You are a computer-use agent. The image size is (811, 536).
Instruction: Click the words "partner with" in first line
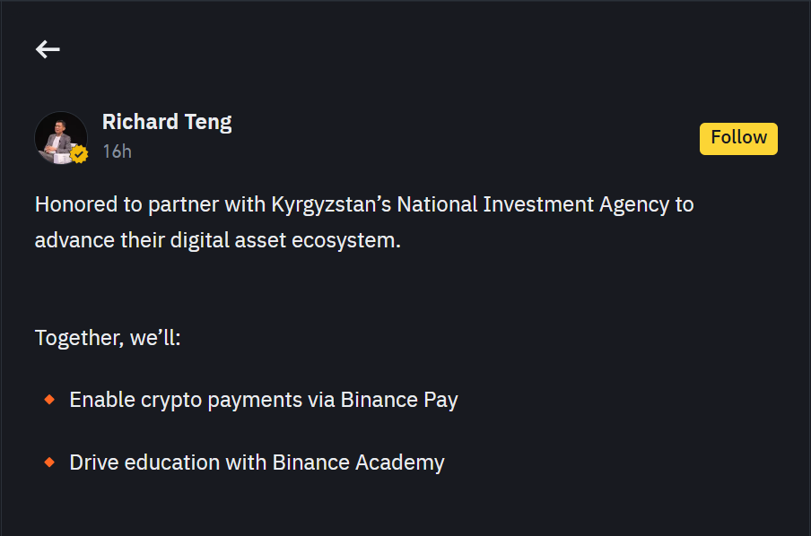(207, 205)
